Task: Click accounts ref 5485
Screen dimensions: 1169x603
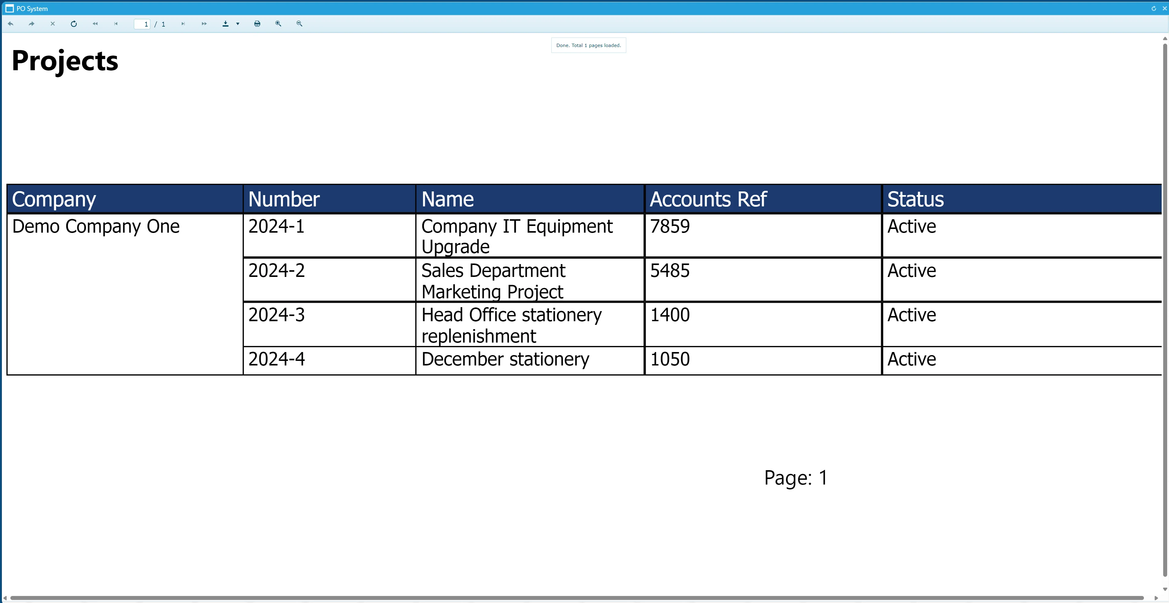Action: [x=763, y=280]
